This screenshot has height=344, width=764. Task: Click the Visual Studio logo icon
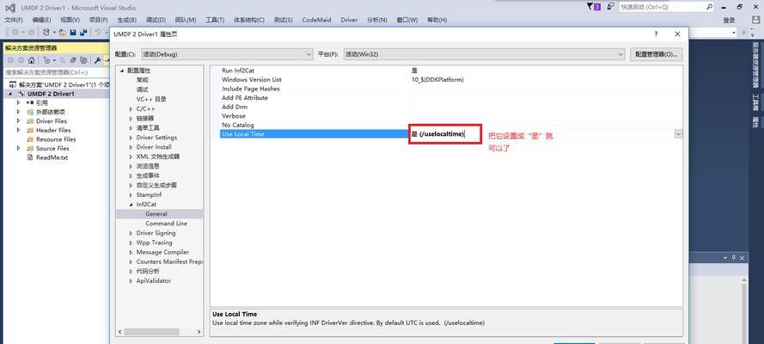[9, 8]
